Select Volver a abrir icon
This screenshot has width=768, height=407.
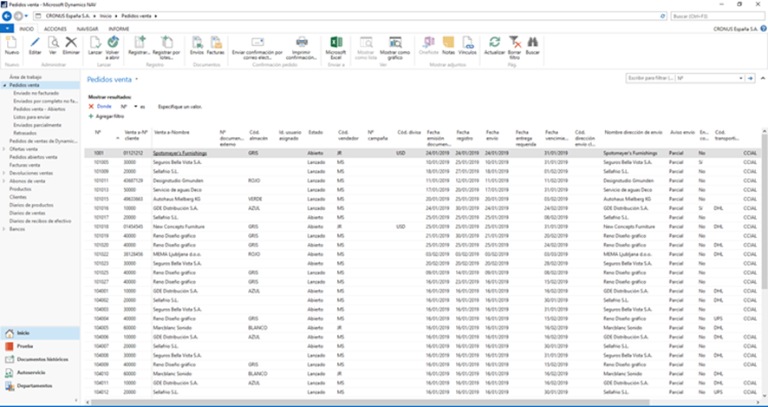pyautogui.click(x=113, y=43)
